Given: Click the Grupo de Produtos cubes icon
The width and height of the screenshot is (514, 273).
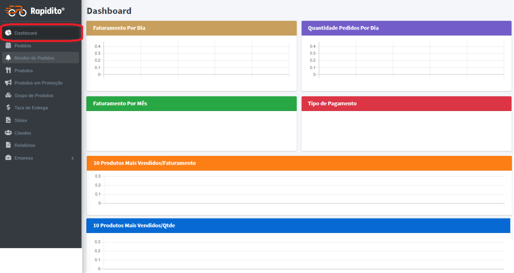Looking at the screenshot, I should tap(8, 95).
